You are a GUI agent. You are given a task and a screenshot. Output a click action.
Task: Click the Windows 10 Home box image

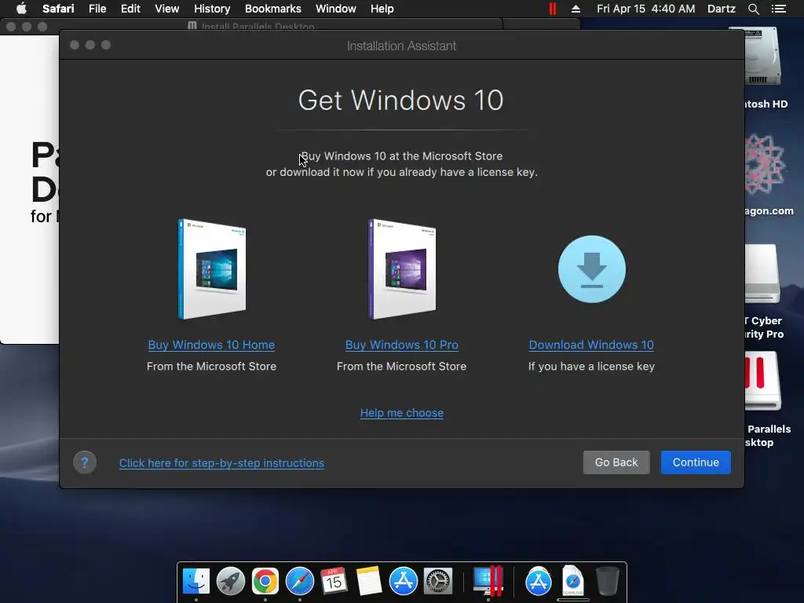click(x=212, y=269)
